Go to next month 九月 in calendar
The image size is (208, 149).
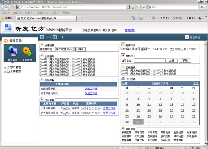(x=196, y=84)
